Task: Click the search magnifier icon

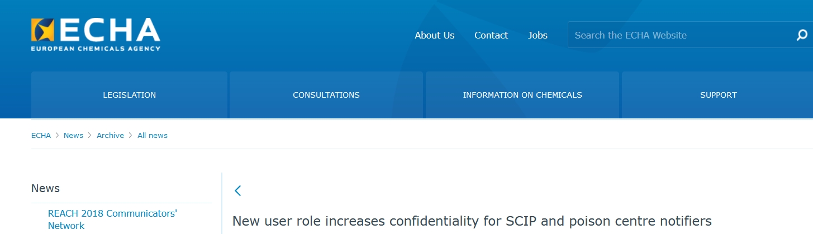Action: click(802, 35)
